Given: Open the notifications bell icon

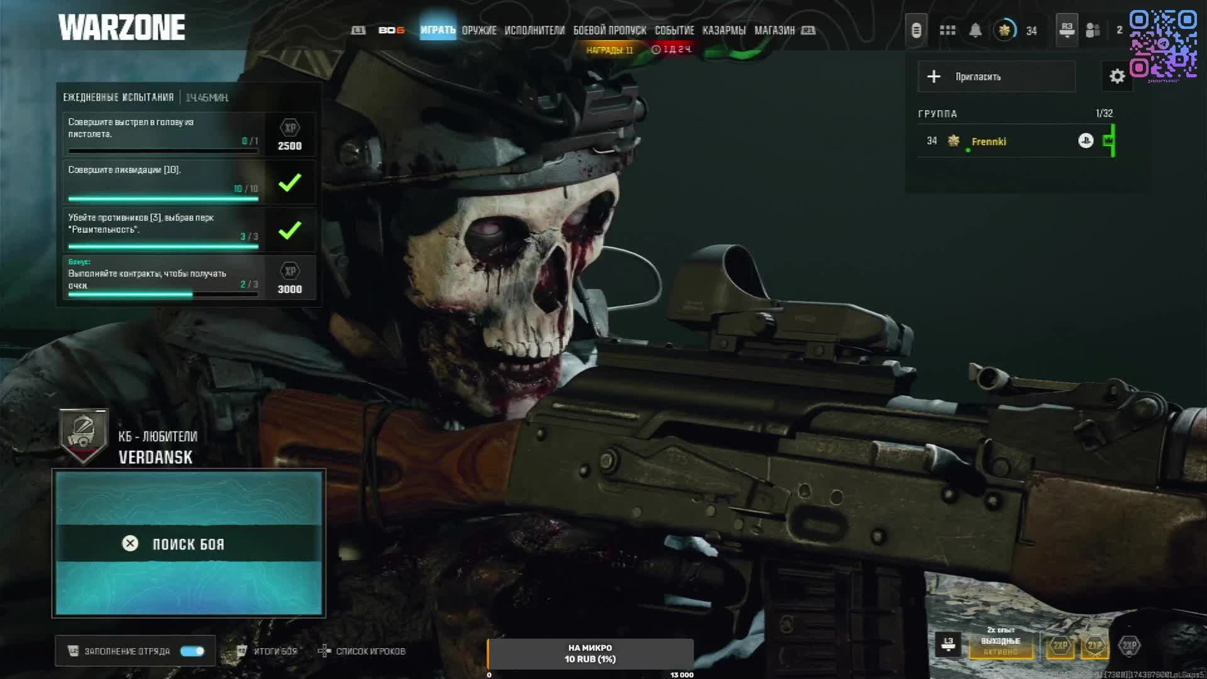Looking at the screenshot, I should 975,30.
